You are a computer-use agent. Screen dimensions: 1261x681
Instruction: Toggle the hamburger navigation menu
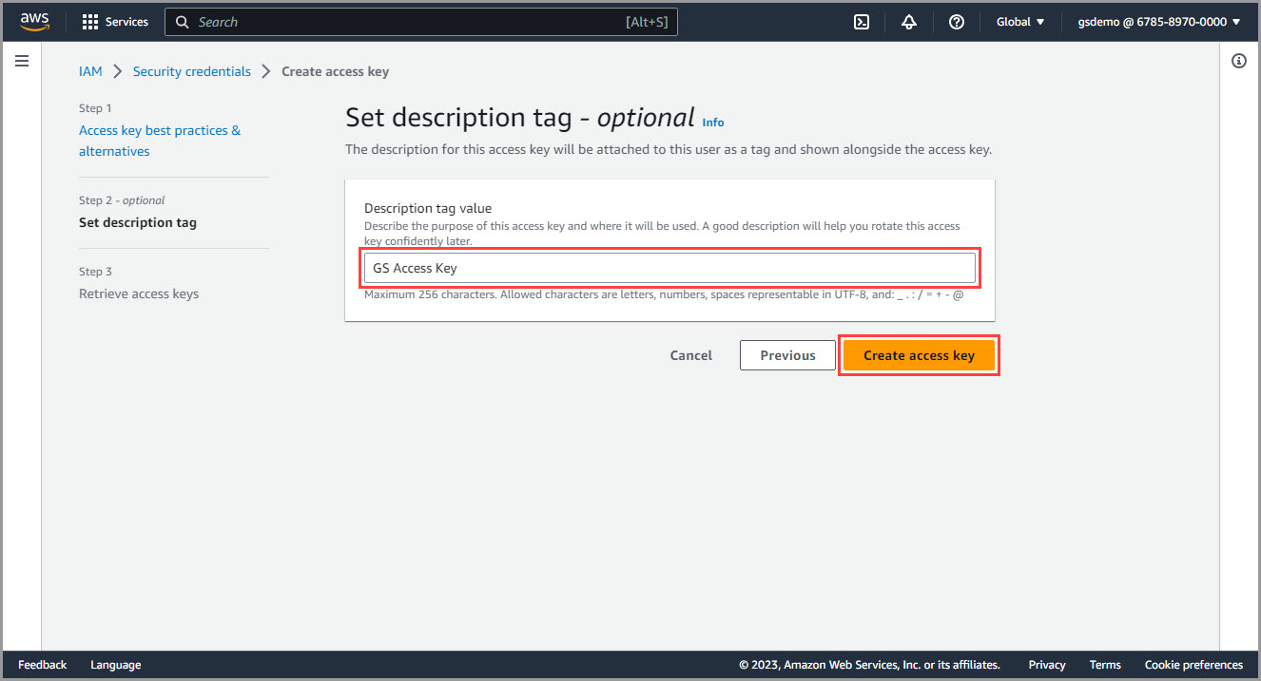coord(22,61)
